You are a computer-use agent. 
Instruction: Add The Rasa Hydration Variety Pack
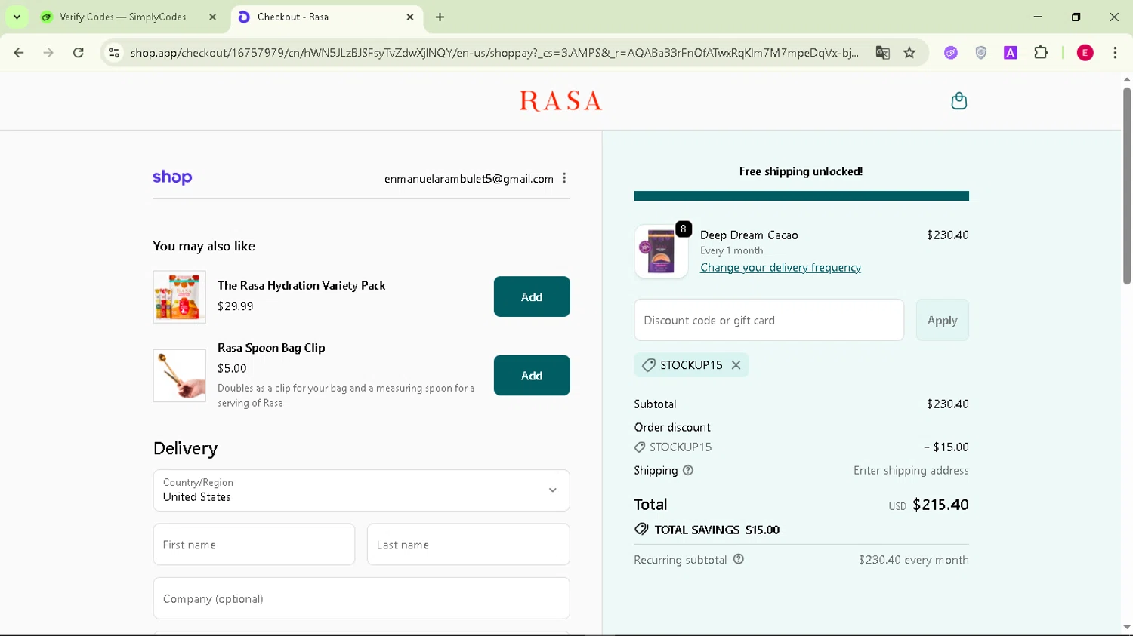532,296
